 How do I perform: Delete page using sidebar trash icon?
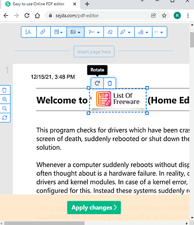click(5, 90)
